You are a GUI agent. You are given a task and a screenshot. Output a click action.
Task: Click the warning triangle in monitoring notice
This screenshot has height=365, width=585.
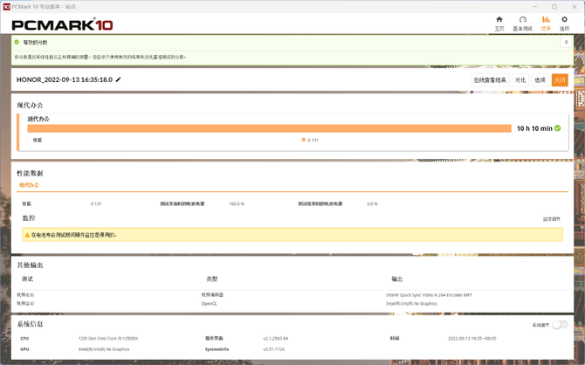(x=27, y=234)
